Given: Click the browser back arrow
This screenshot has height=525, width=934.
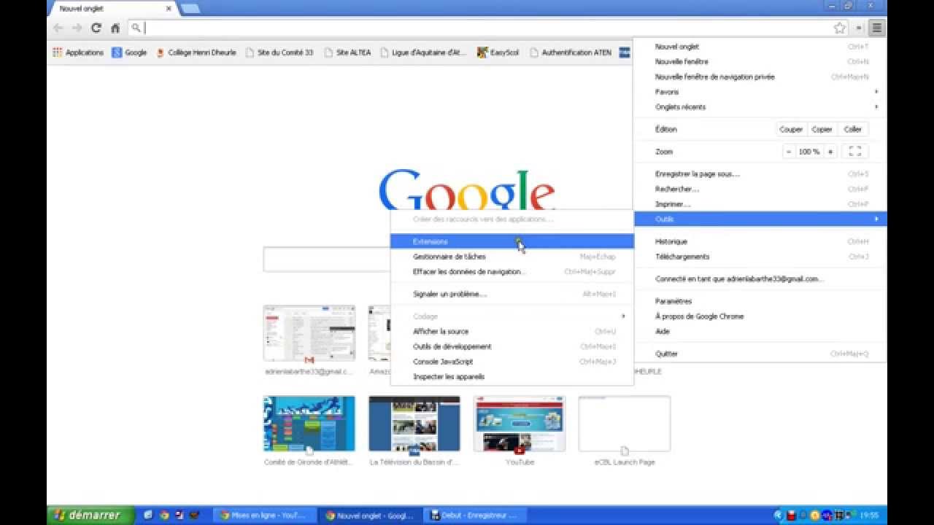Looking at the screenshot, I should coord(58,28).
